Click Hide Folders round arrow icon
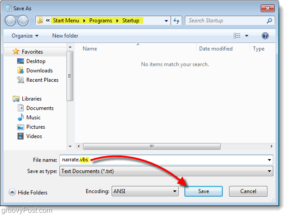 [x=12, y=192]
